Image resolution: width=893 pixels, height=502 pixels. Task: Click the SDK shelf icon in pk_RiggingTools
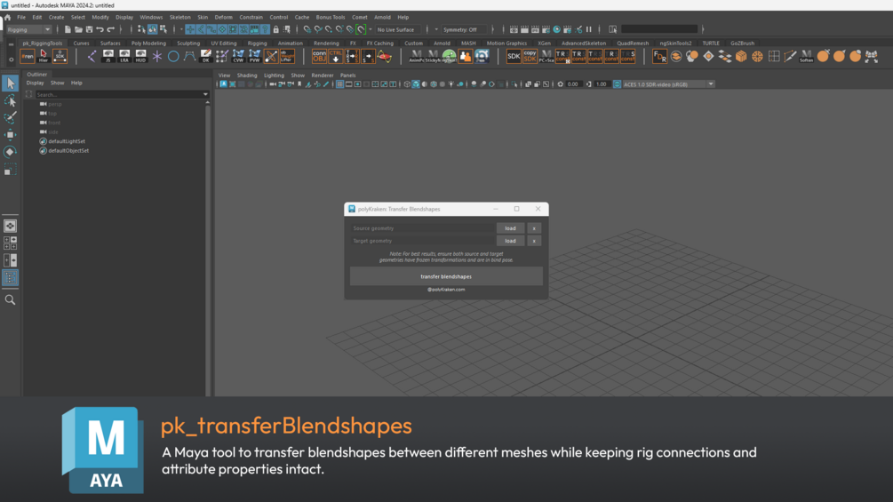[x=60, y=56]
